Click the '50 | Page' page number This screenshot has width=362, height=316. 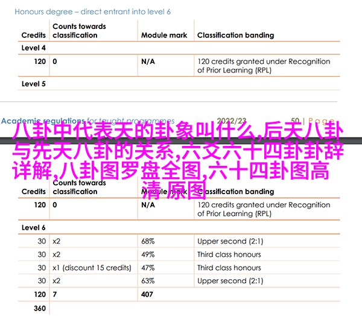(x=313, y=121)
